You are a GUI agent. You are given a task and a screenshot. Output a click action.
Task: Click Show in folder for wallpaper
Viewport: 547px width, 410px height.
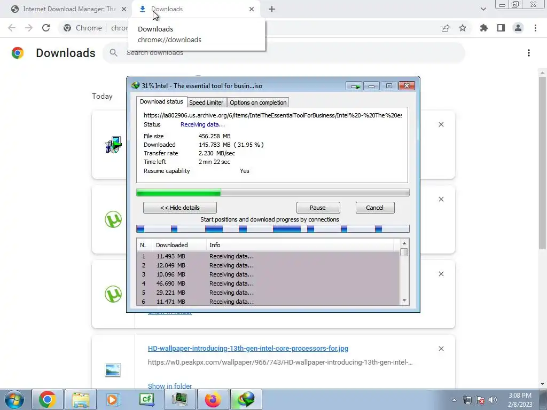coord(170,385)
